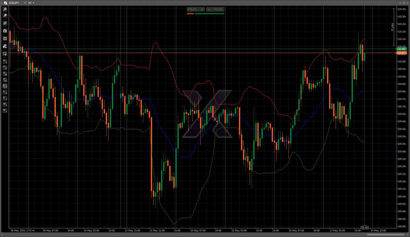This screenshot has width=410, height=237.
Task: Click the 110.000 price axis label
Action: pyautogui.click(x=402, y=62)
